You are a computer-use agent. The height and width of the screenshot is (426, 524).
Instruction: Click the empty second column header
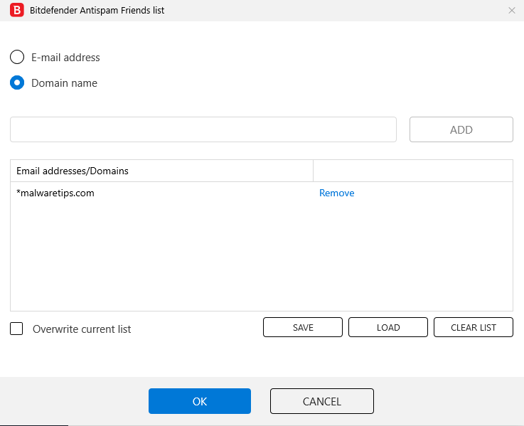click(412, 171)
